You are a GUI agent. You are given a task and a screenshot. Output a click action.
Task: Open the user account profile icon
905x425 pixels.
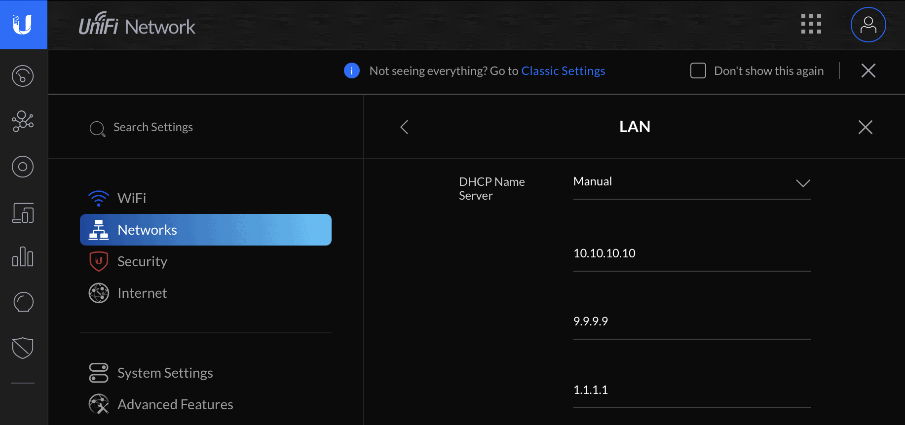pyautogui.click(x=868, y=25)
